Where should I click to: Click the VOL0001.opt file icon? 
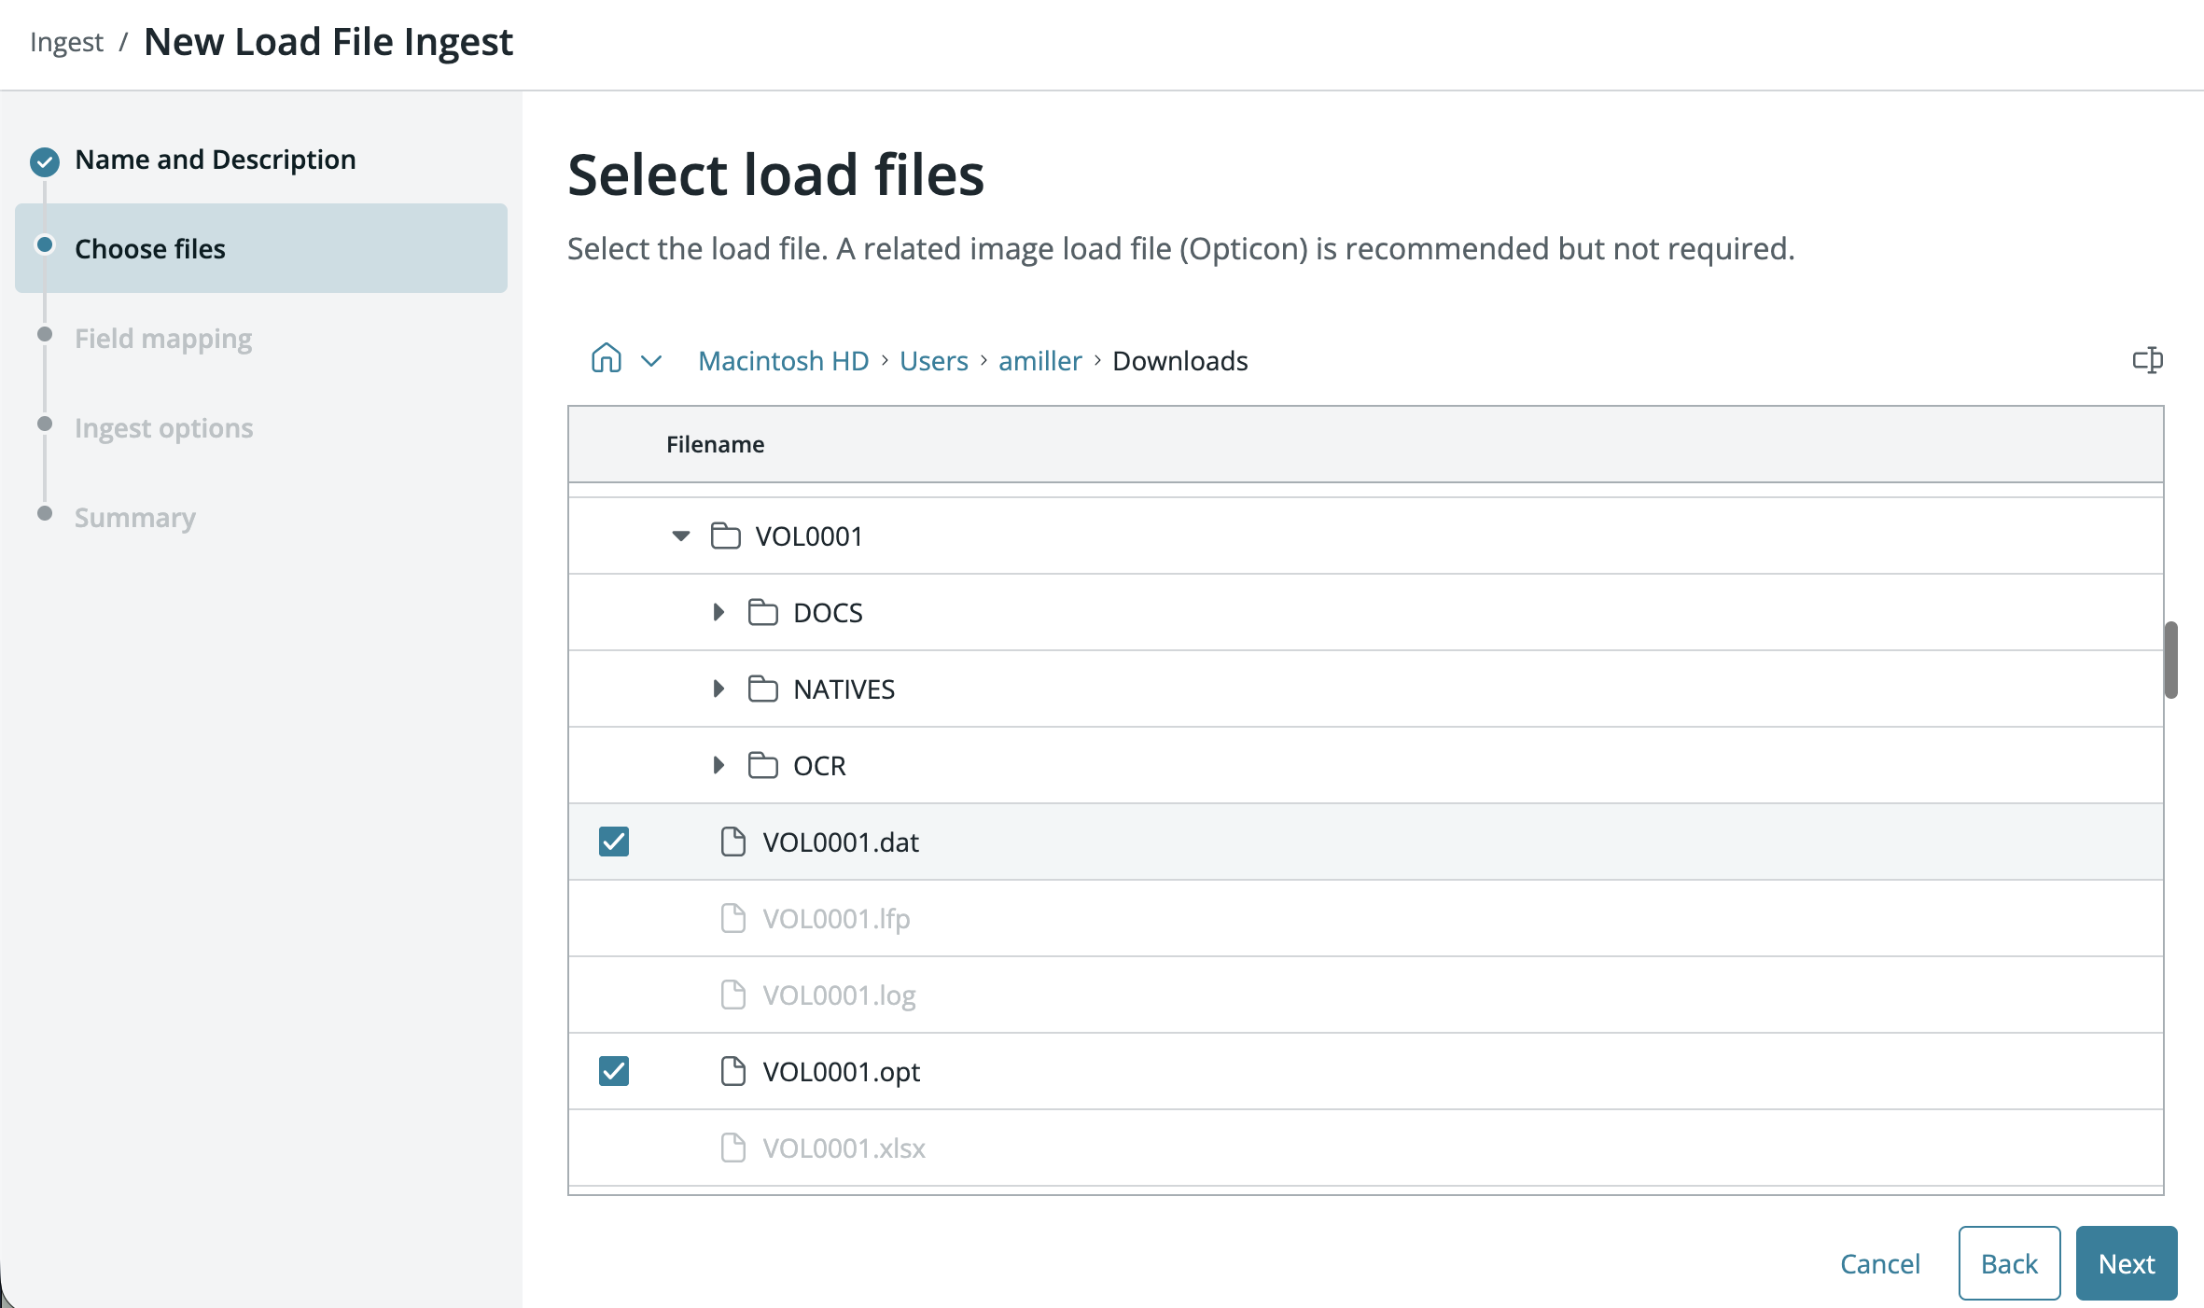[x=732, y=1071]
